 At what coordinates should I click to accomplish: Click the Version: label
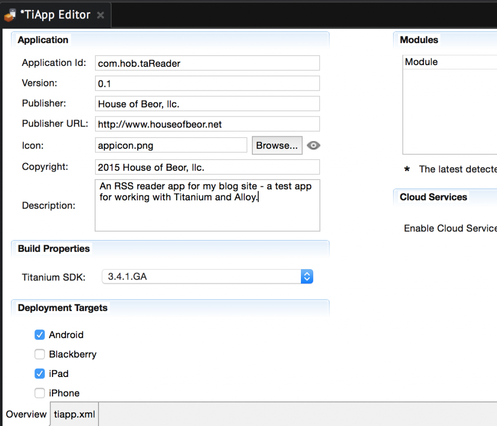[x=39, y=83]
